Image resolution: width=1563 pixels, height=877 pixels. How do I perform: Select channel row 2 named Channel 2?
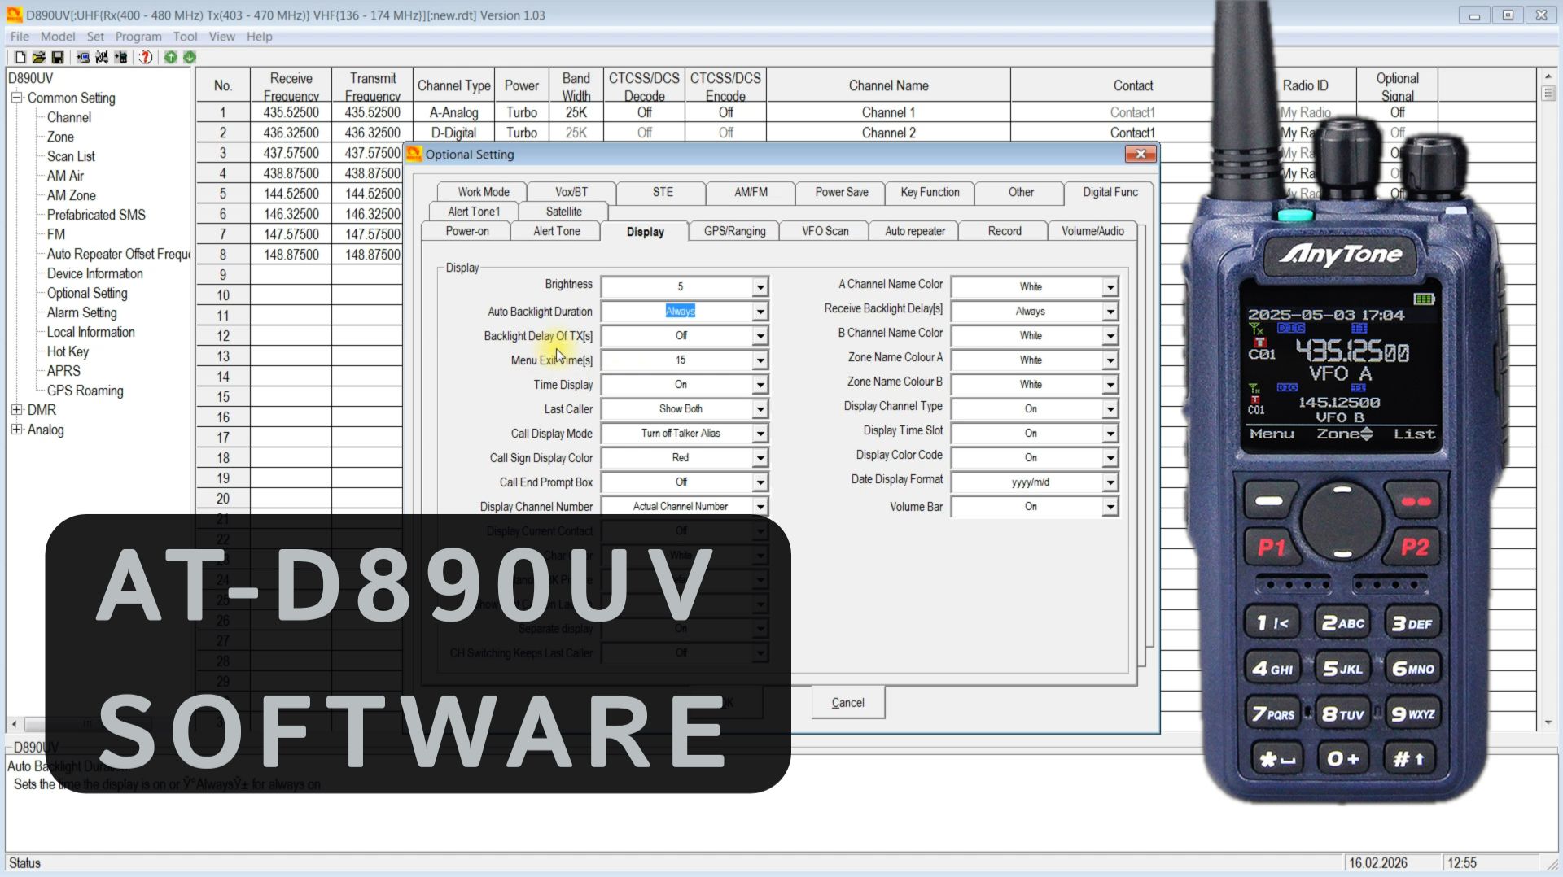click(x=888, y=132)
